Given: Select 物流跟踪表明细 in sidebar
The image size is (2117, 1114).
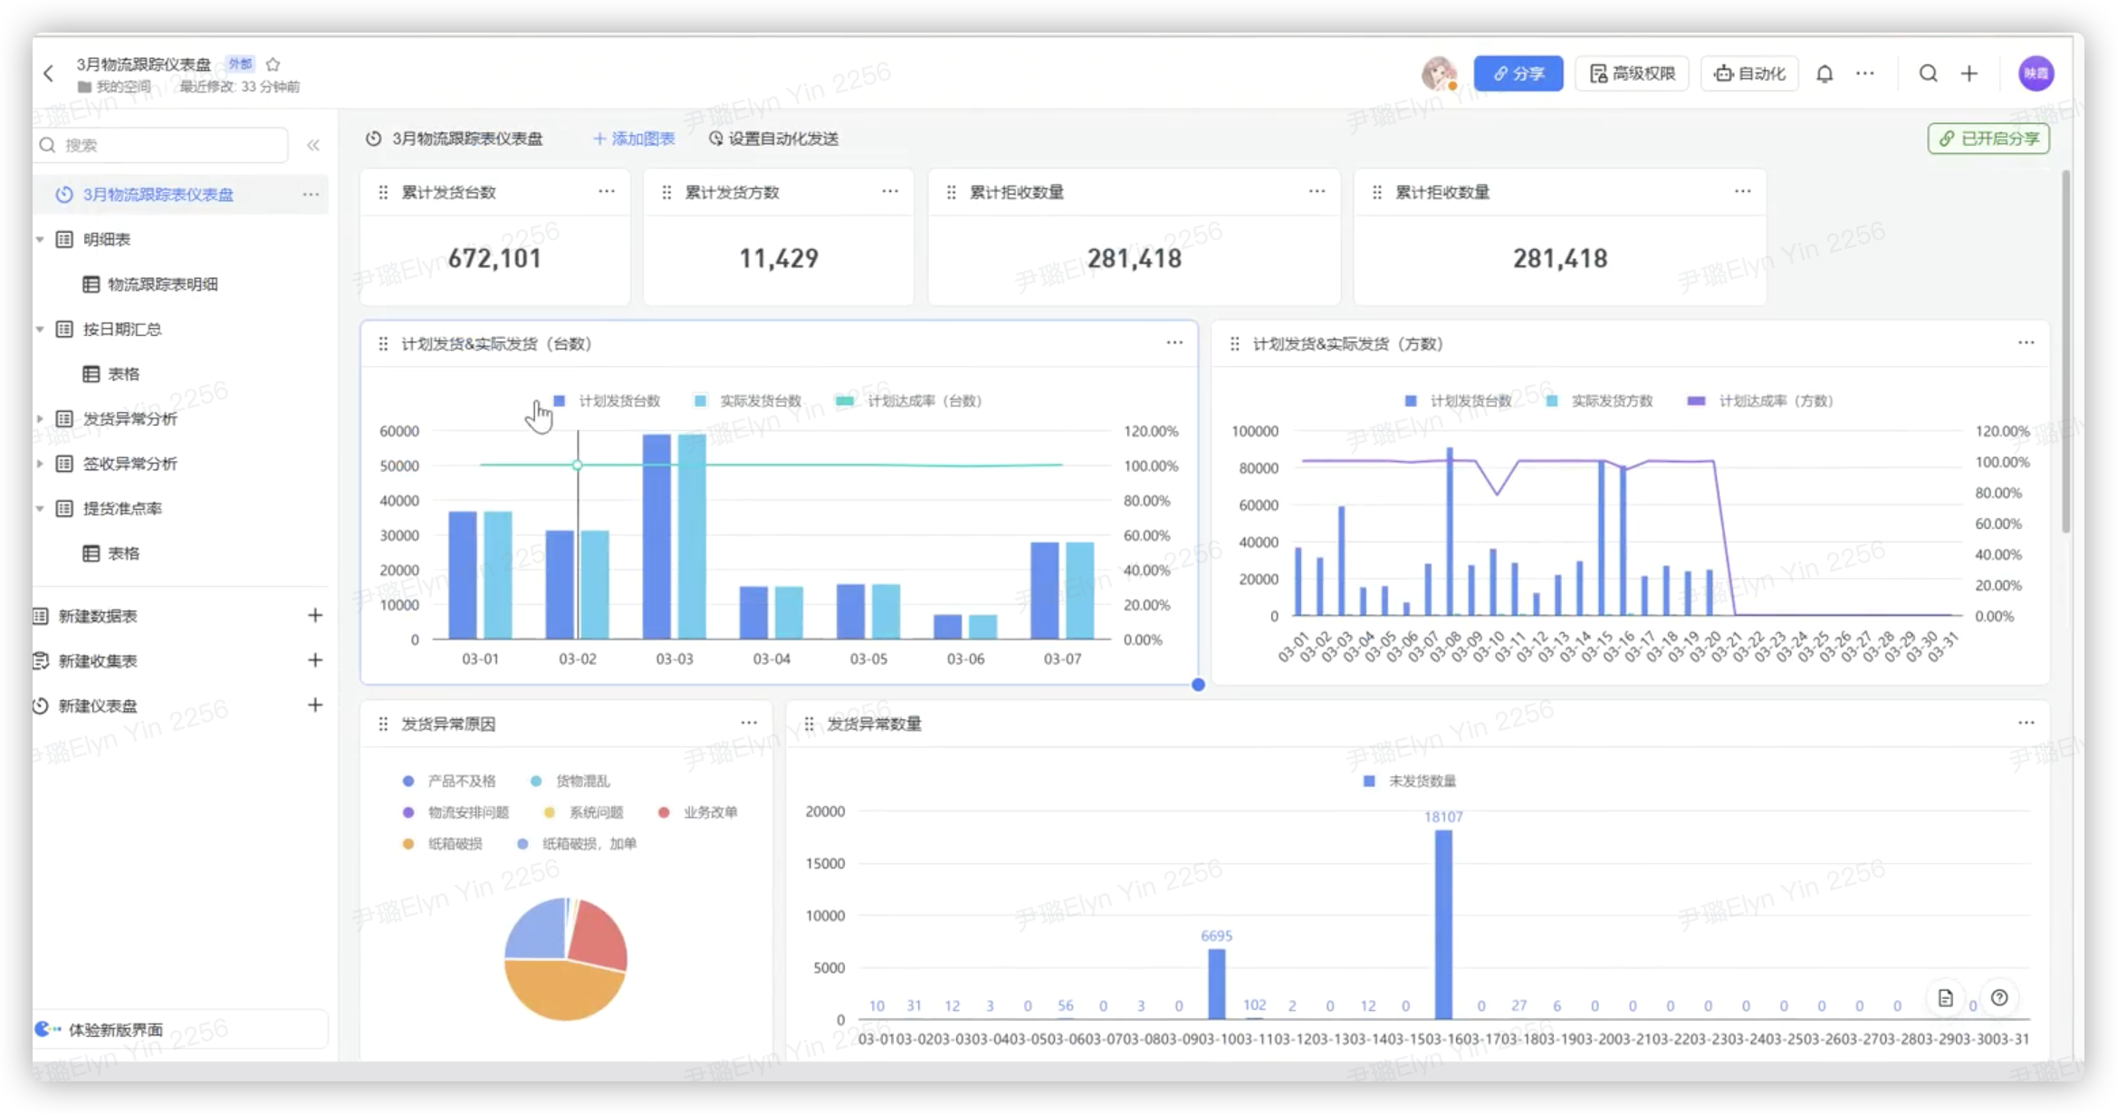Looking at the screenshot, I should [162, 284].
